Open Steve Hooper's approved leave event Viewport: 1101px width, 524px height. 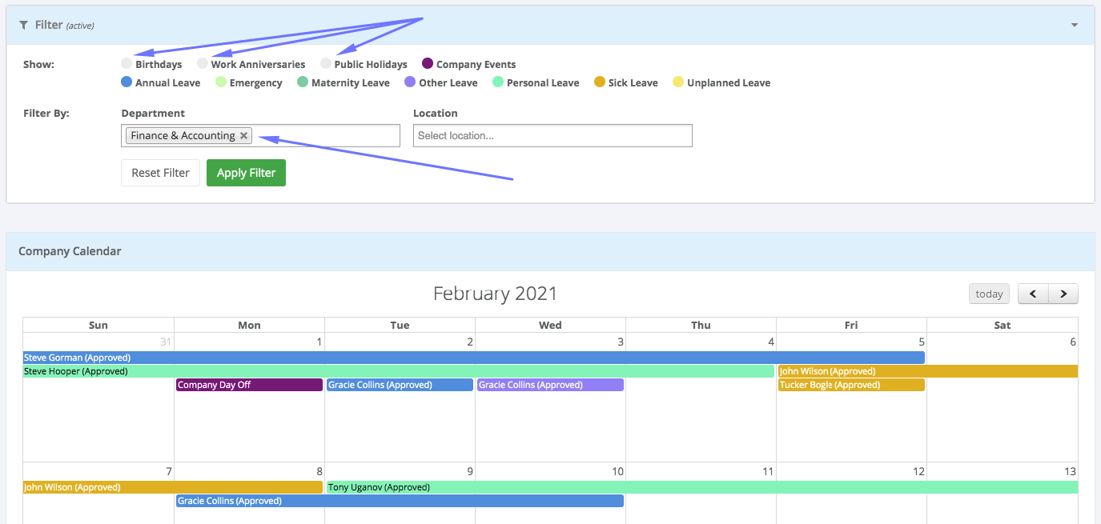coord(399,371)
